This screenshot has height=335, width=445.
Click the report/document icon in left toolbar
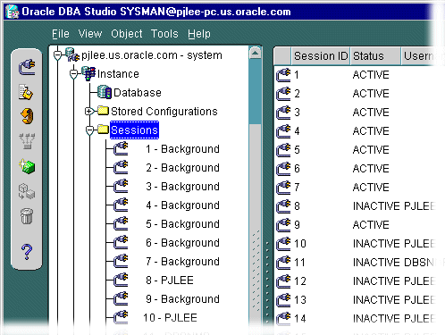(x=26, y=92)
